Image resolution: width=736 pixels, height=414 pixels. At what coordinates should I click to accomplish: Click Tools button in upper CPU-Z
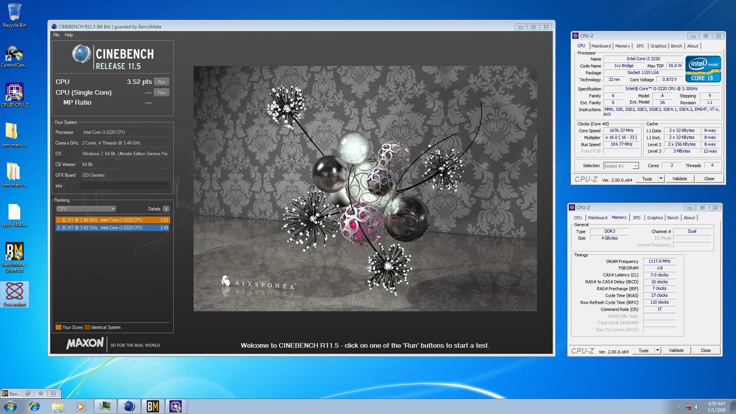647,179
